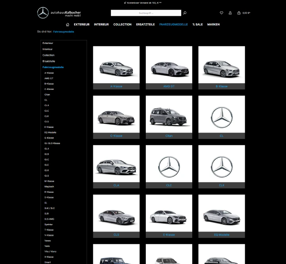Select V-Klasse in the sidebar list
286x264 pixels.
tap(49, 235)
